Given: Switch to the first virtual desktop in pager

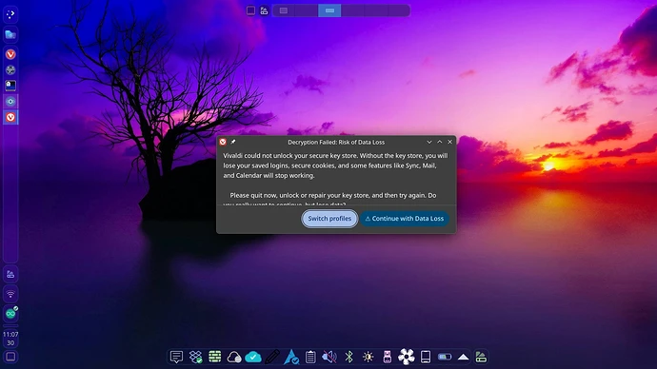Looking at the screenshot, I should [284, 10].
